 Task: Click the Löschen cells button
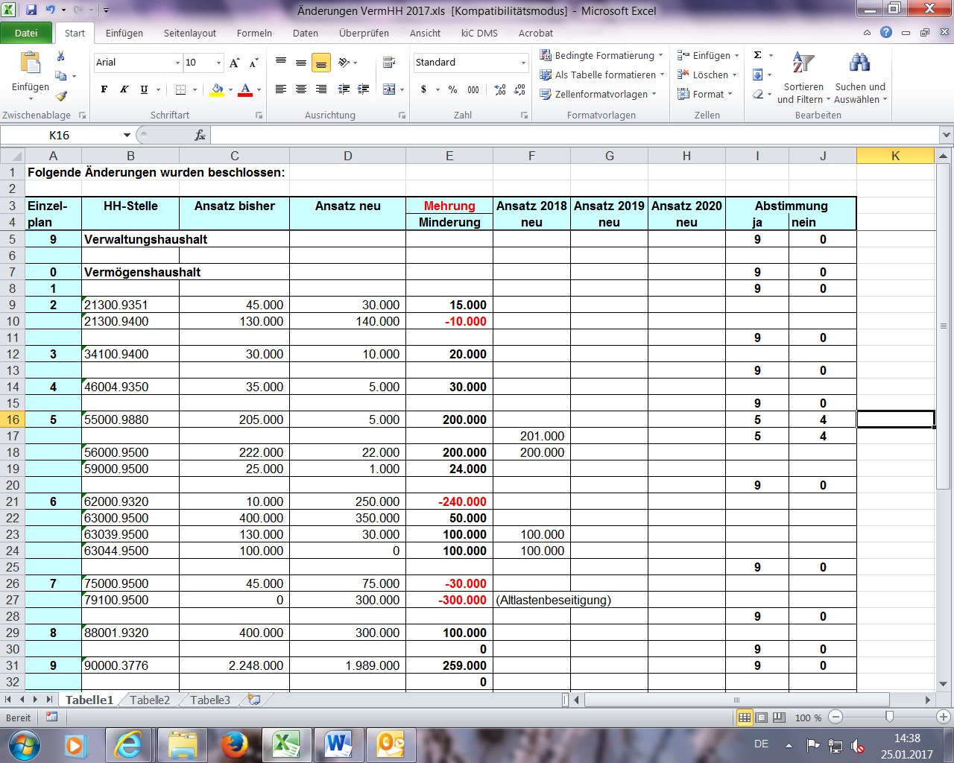tap(707, 75)
